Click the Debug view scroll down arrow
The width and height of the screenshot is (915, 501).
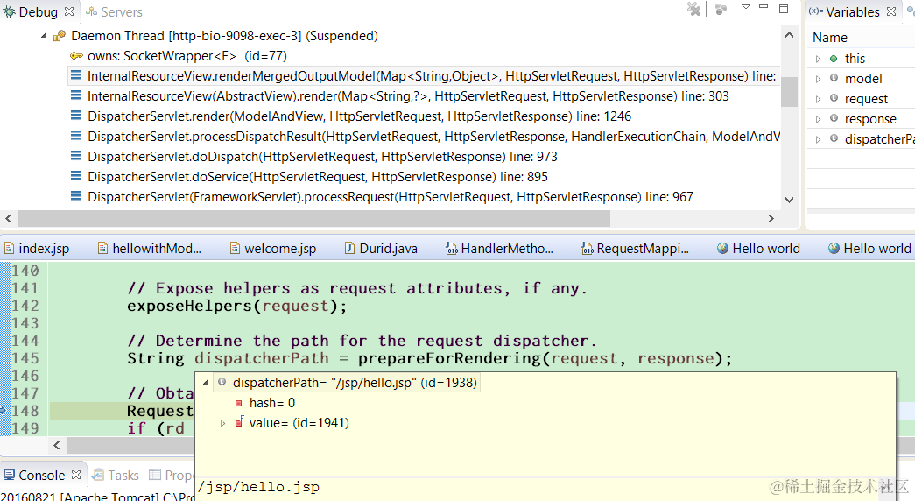790,200
